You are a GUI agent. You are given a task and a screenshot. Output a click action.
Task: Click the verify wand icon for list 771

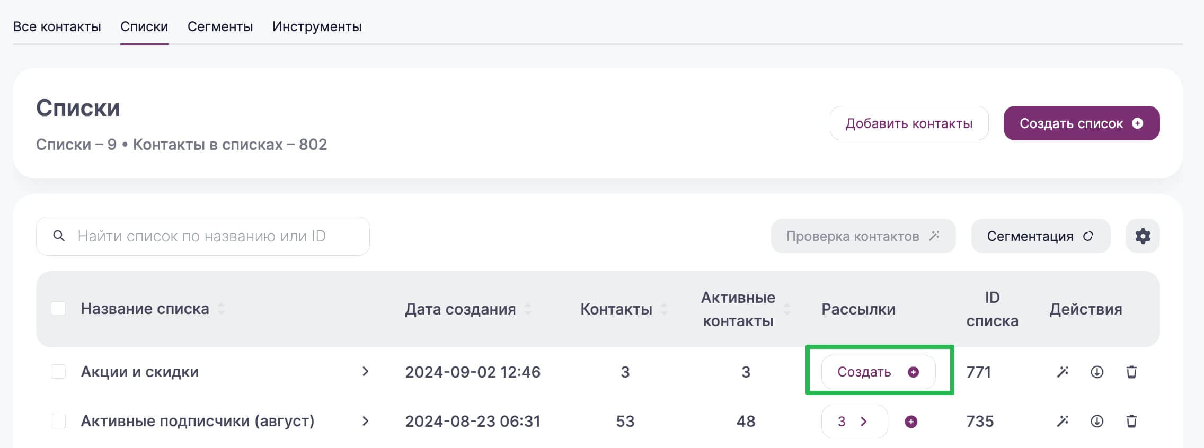(1063, 372)
